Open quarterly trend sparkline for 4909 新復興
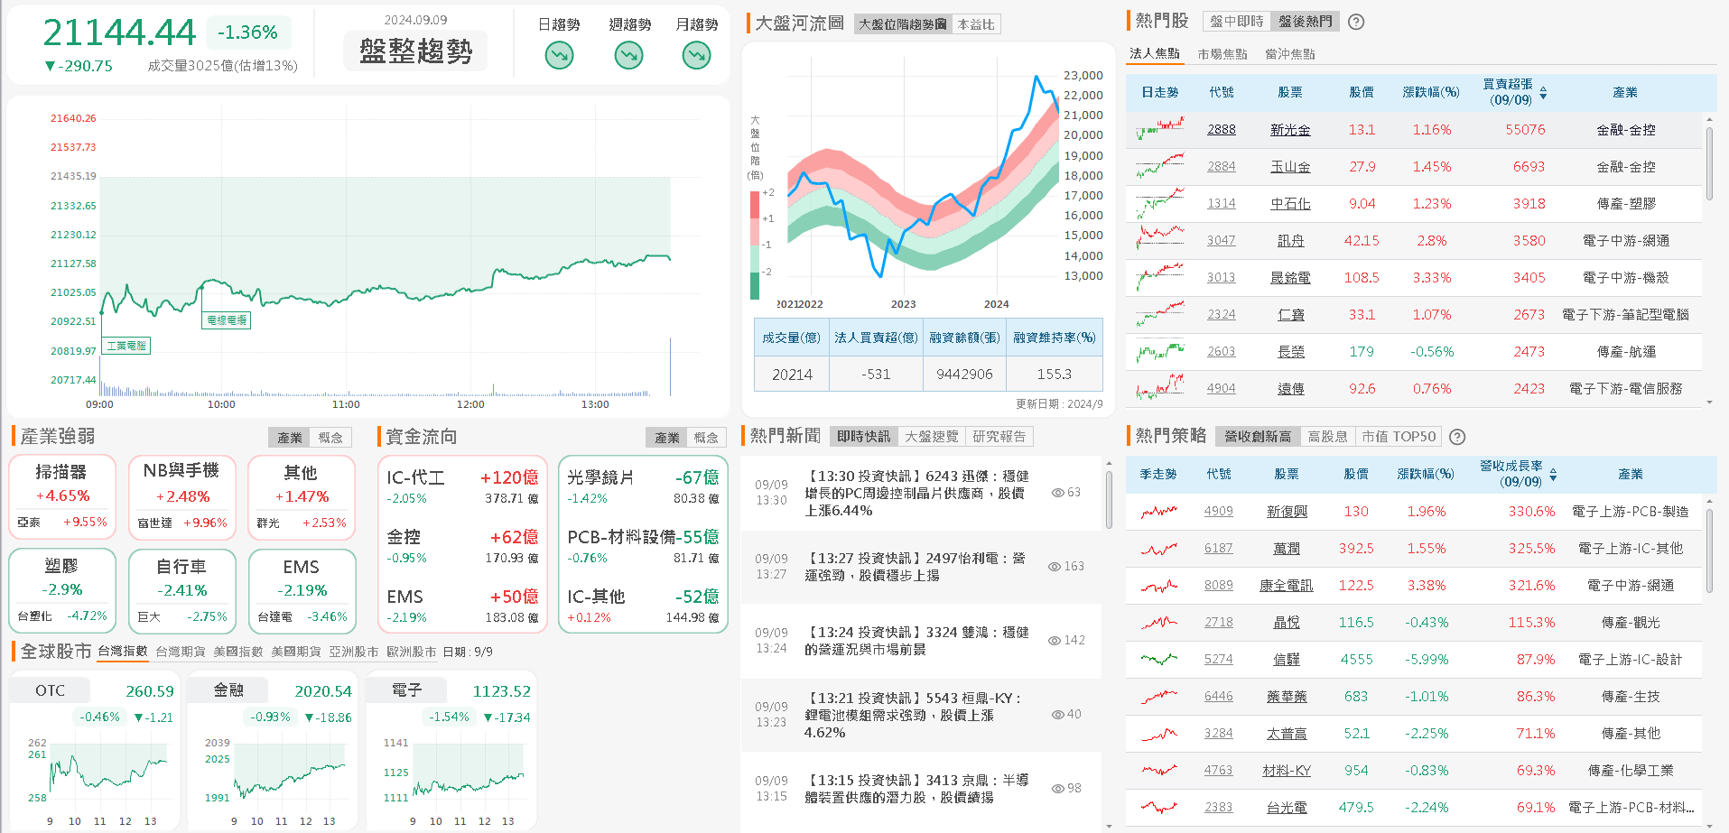Screen dimensions: 1729x833 click(x=1158, y=512)
